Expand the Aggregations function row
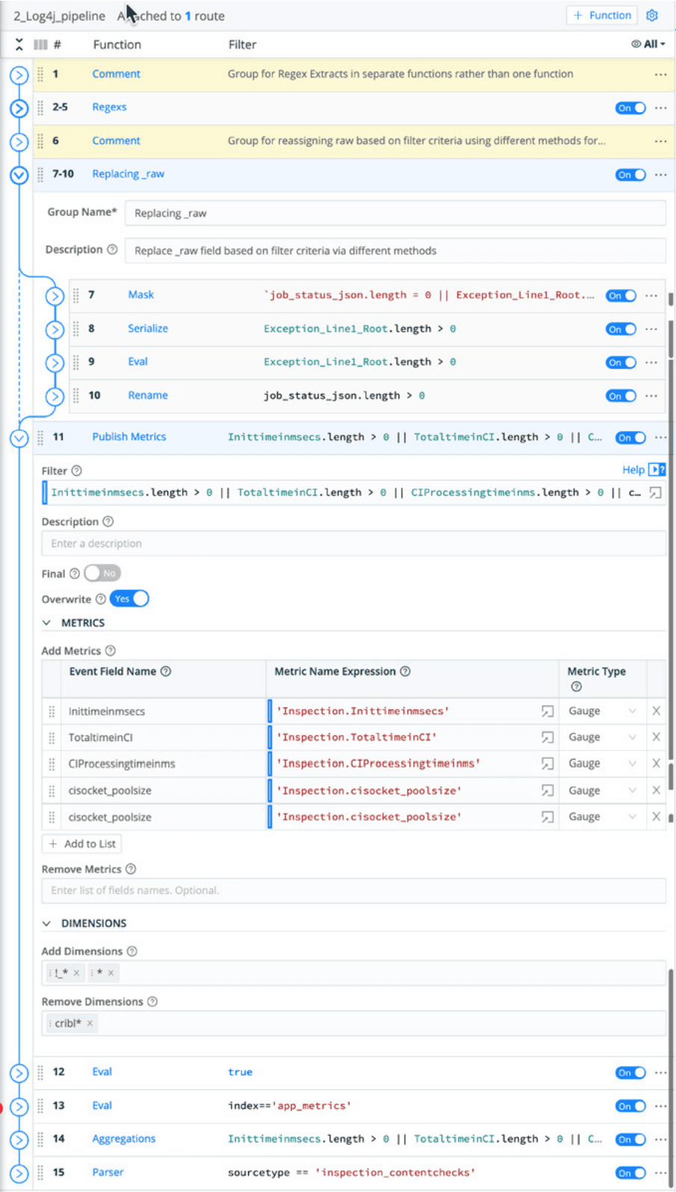 click(x=19, y=1139)
